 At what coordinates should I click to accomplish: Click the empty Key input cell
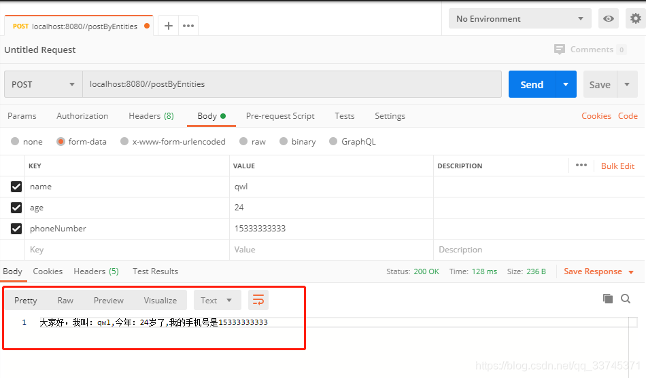(x=127, y=250)
